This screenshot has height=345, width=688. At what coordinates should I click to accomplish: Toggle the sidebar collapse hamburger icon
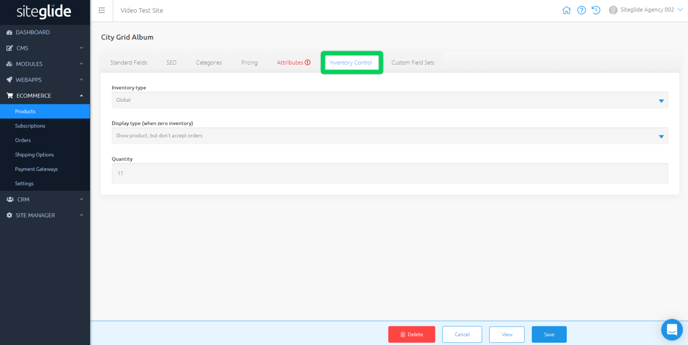(x=102, y=10)
